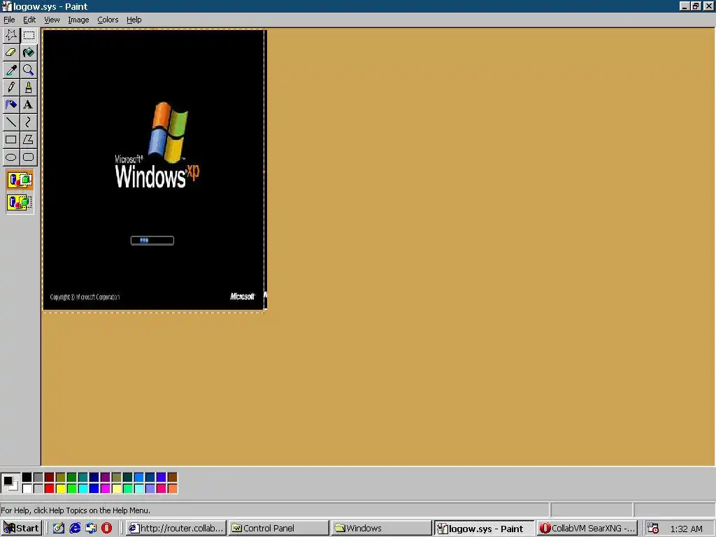Viewport: 716px width, 537px height.
Task: Select the bright yellow palette swatch
Action: 61,489
